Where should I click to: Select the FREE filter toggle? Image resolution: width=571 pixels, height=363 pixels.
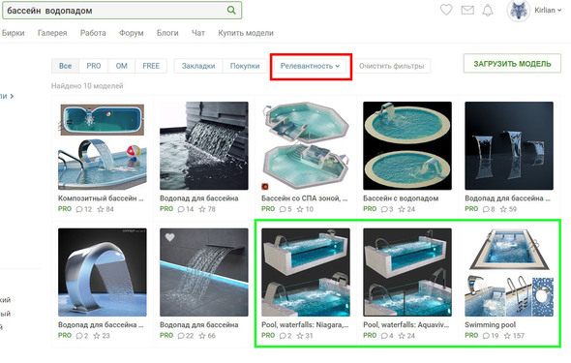coord(151,66)
